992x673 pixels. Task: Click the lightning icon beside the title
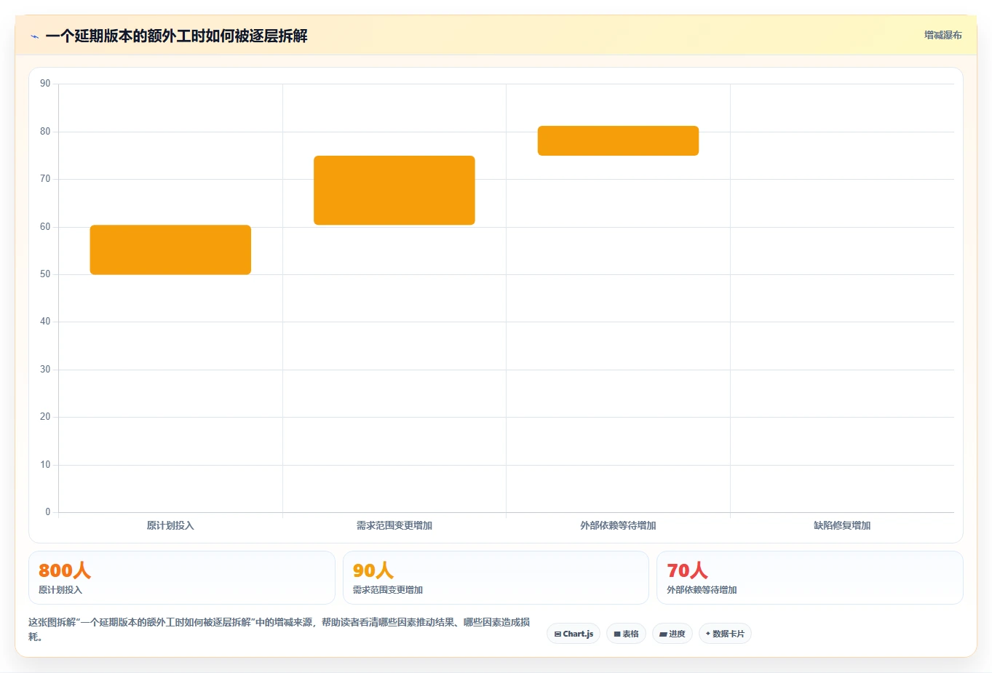pos(34,36)
